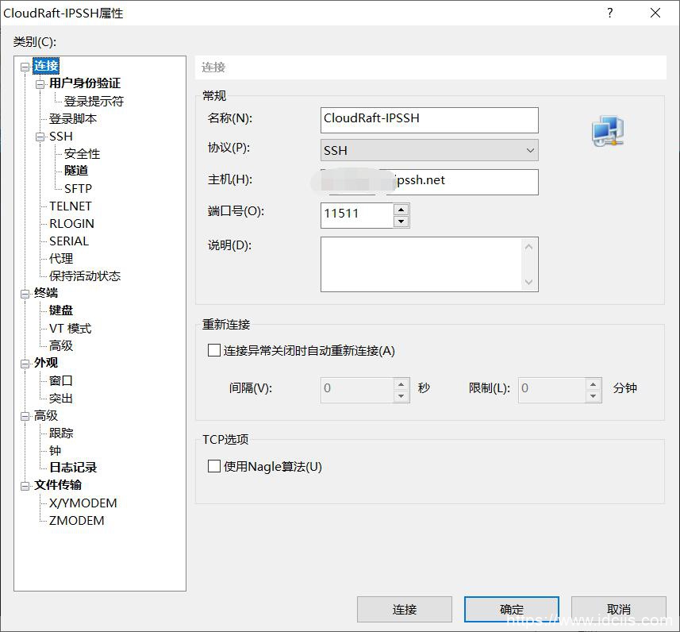This screenshot has height=632, width=680.
Task: Increase port number with up arrow
Action: click(401, 210)
